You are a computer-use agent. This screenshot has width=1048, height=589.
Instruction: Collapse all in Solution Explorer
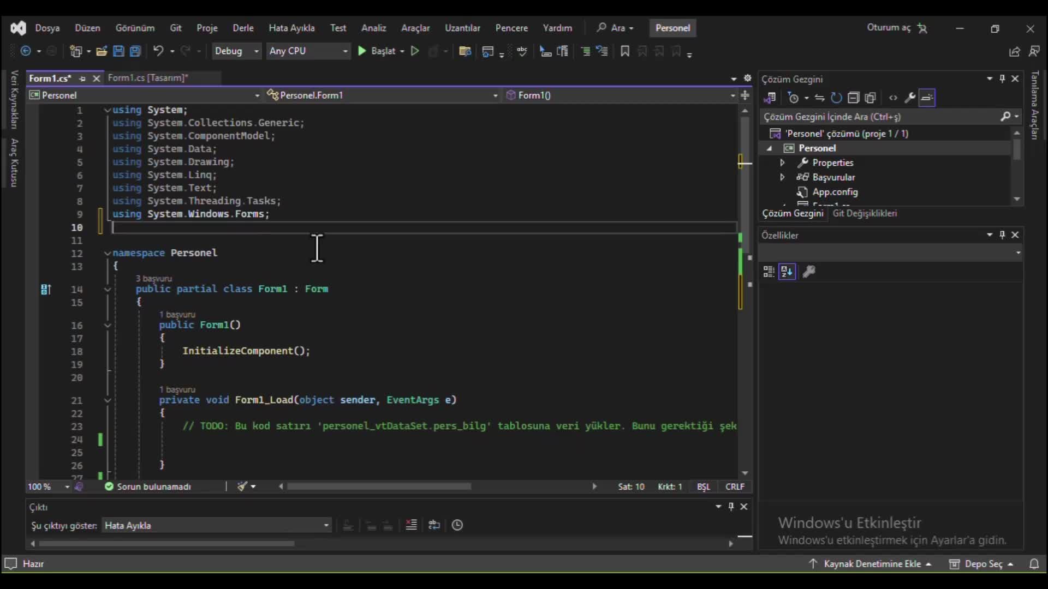(x=854, y=98)
